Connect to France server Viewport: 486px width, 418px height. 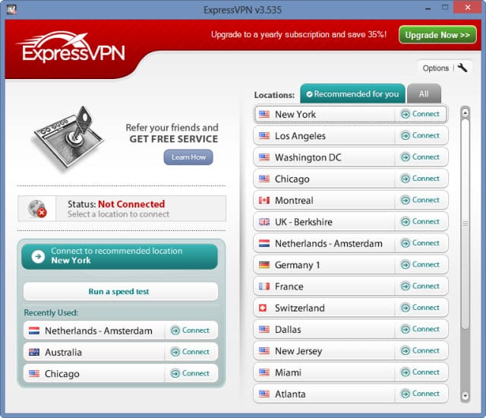point(421,286)
